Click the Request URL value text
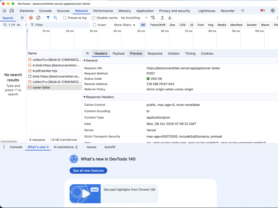Screen dimensions: 278x208 point(183,68)
